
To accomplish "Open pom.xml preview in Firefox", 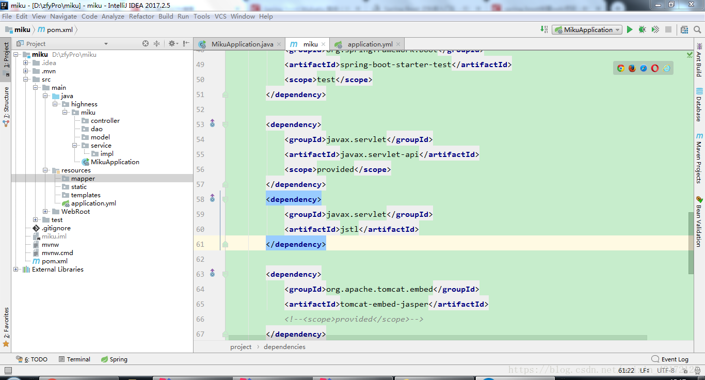I will pos(632,68).
